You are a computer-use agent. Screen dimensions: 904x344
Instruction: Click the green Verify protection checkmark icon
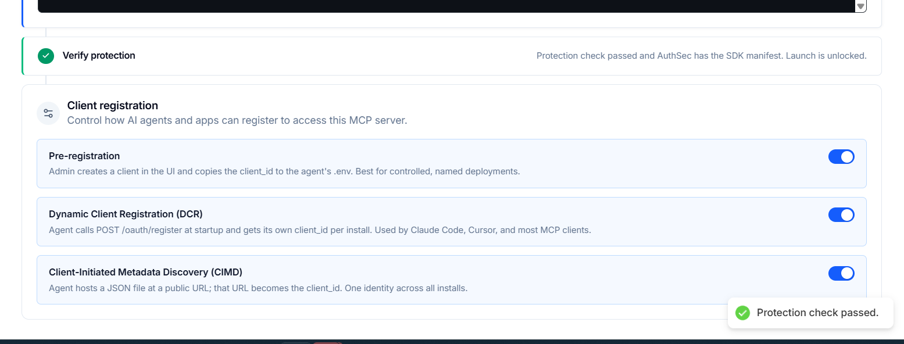46,56
